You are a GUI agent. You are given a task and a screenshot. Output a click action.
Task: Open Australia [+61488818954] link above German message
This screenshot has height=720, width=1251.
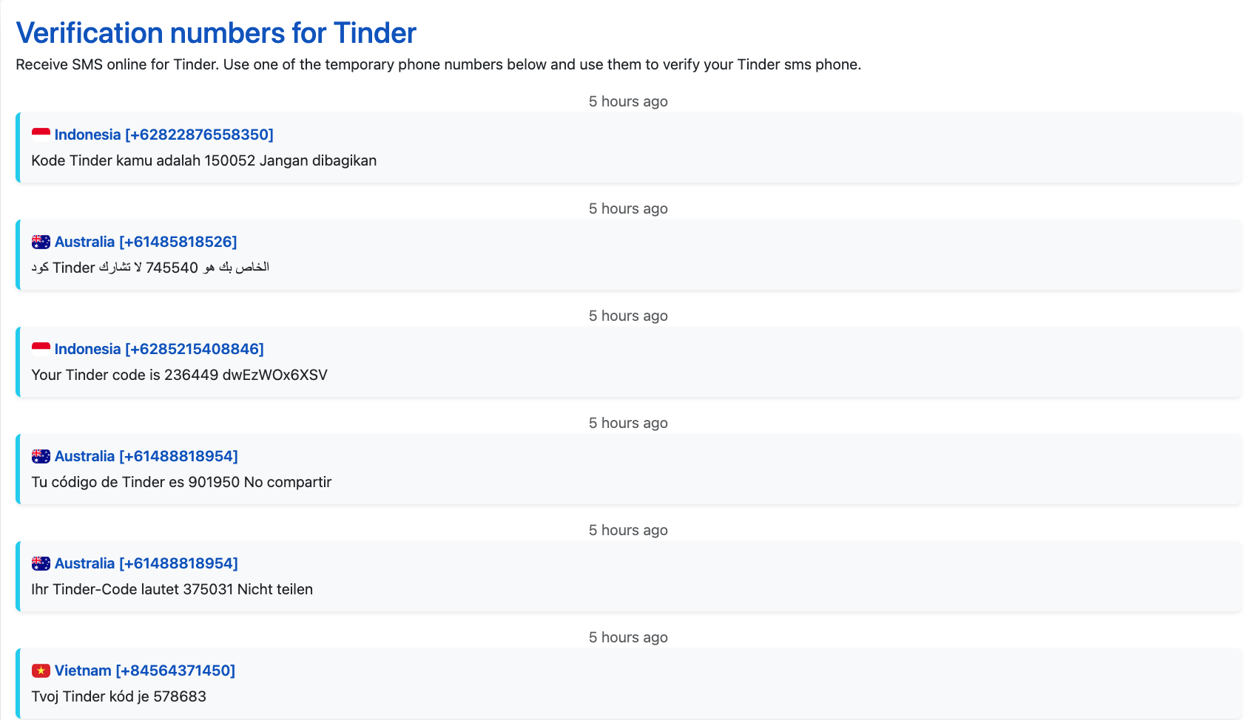(x=146, y=563)
